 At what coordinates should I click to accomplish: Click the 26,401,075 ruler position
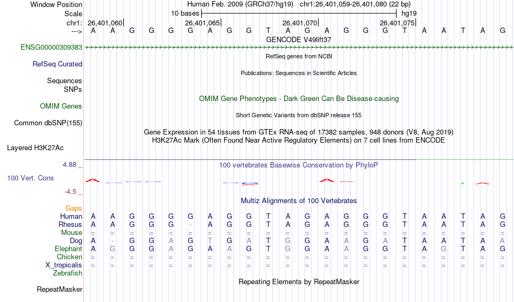397,23
